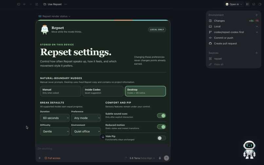The width and height of the screenshot is (264, 165).
Task: Open the 'Open in' dropdown
Action: coord(234,4)
